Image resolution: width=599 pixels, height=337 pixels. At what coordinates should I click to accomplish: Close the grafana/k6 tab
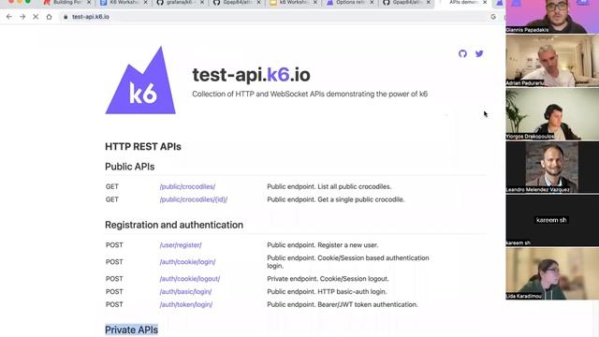pyautogui.click(x=202, y=2)
